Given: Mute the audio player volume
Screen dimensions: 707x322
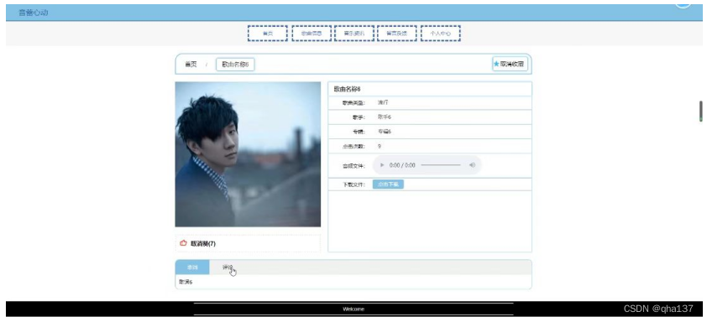Looking at the screenshot, I should pos(472,165).
